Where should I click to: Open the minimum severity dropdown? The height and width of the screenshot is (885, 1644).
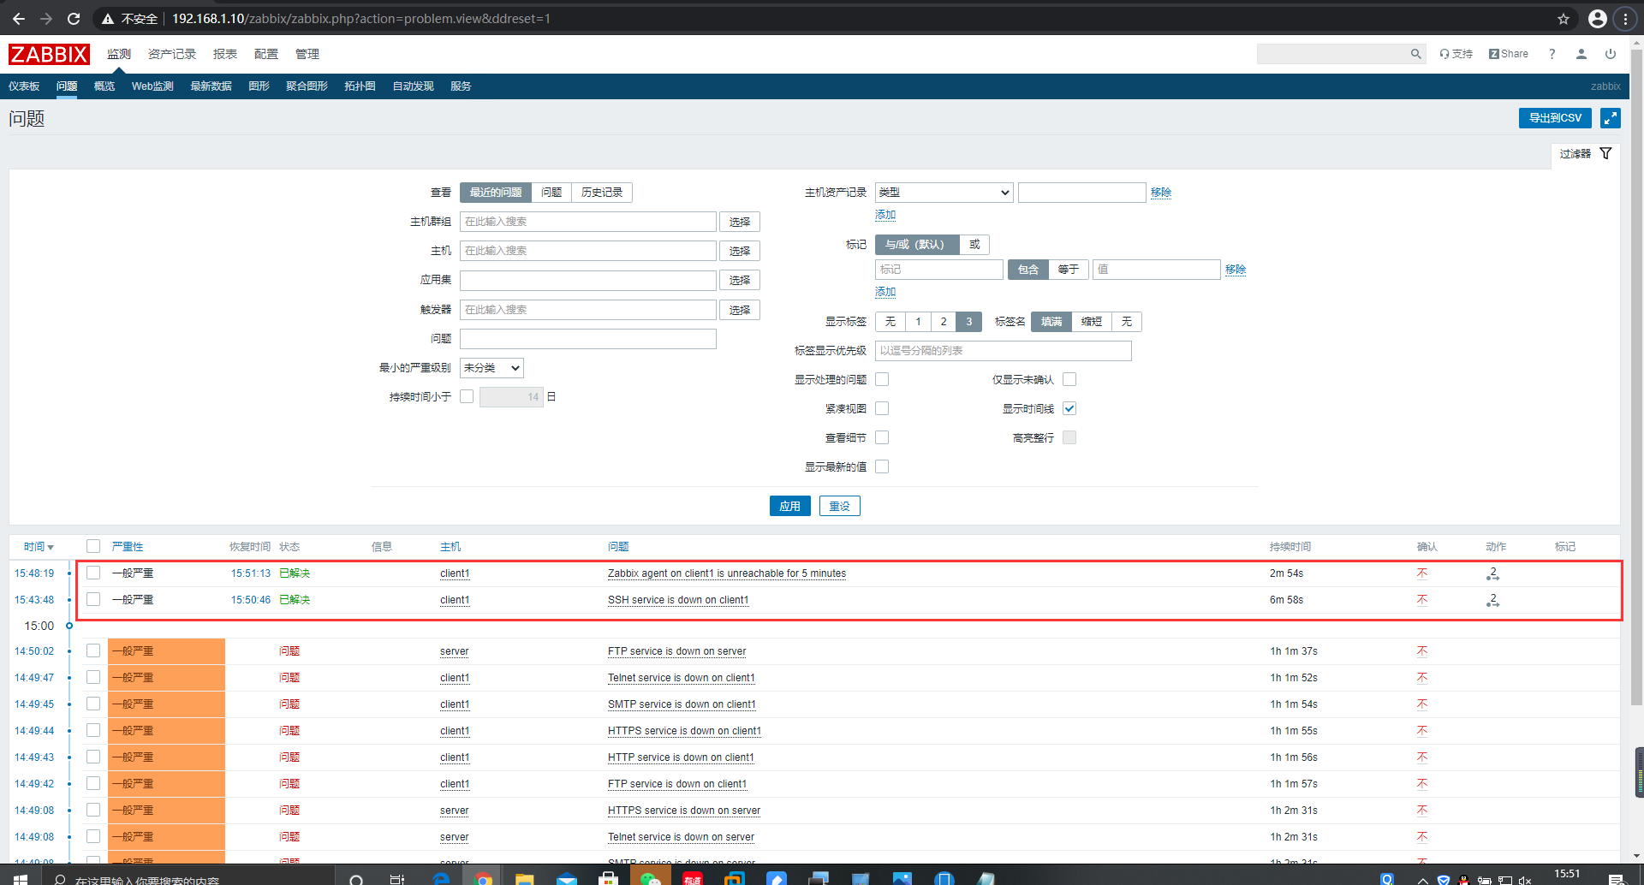[x=491, y=368]
